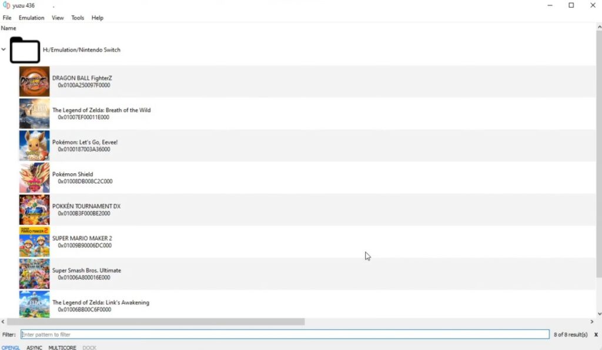Click the Name column header

point(8,28)
